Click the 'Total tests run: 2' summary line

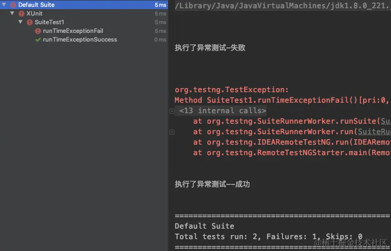269,236
